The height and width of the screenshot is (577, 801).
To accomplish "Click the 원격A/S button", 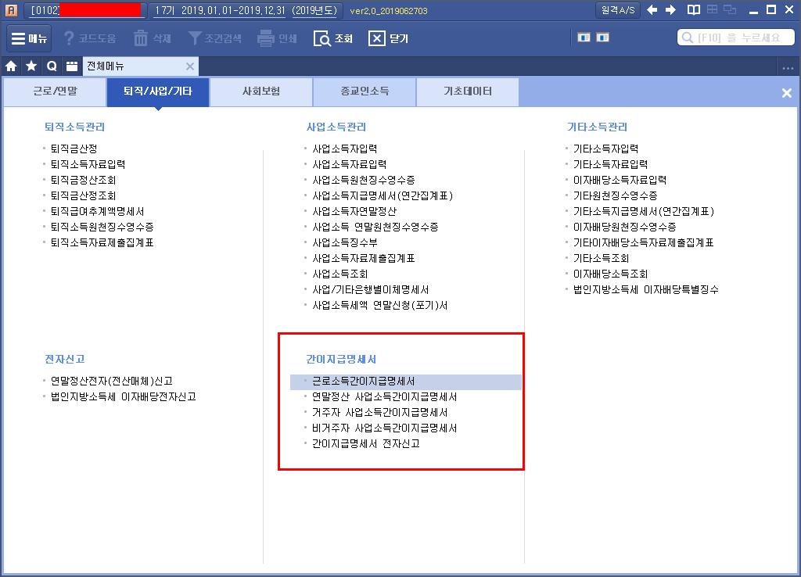I will tap(618, 9).
